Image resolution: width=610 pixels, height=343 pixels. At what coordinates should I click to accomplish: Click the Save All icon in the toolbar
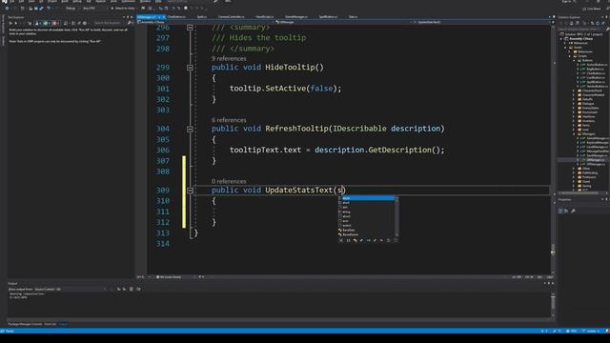click(41, 9)
